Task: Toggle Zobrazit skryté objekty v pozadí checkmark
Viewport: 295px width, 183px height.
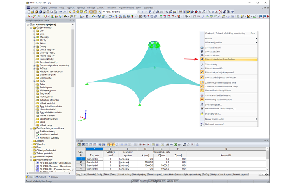Action: point(202,72)
